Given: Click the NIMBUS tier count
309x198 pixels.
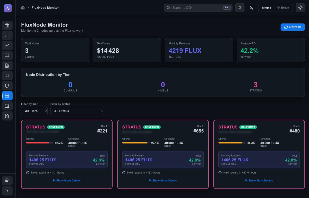Looking at the screenshot, I should [x=163, y=85].
